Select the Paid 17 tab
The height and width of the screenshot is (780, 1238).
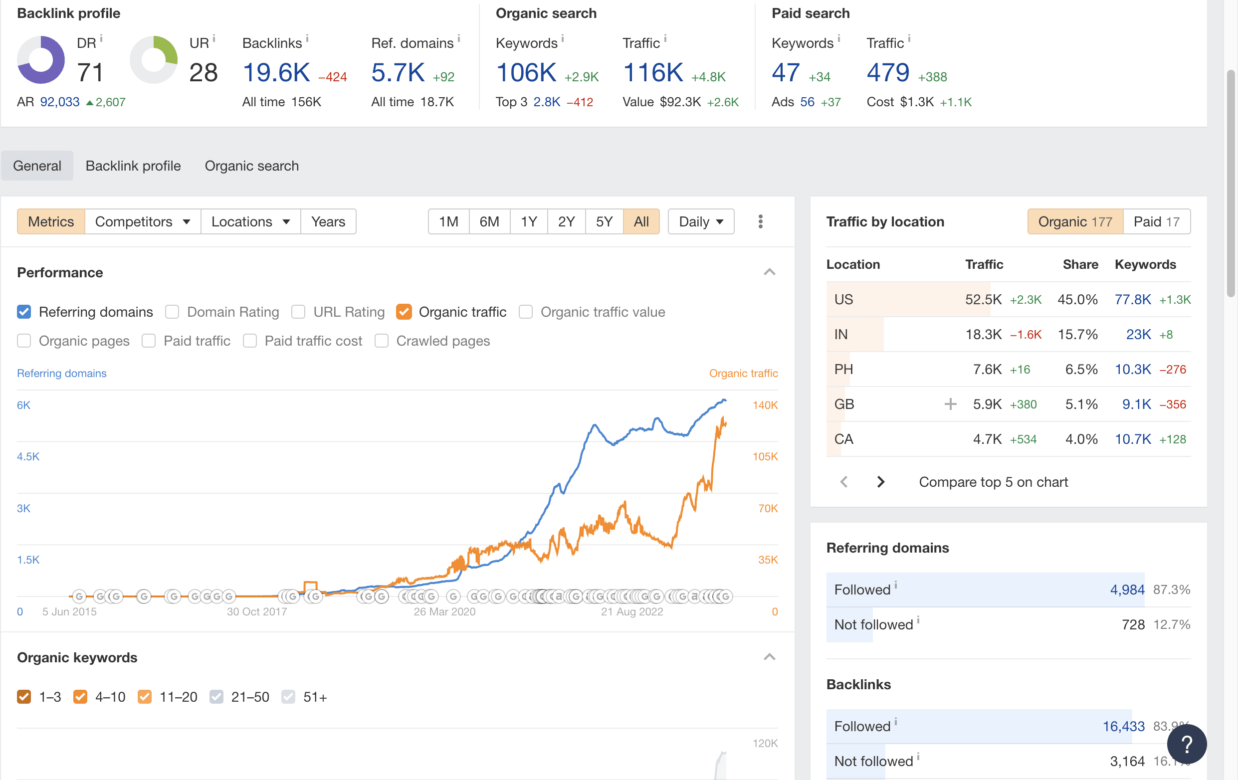tap(1156, 221)
